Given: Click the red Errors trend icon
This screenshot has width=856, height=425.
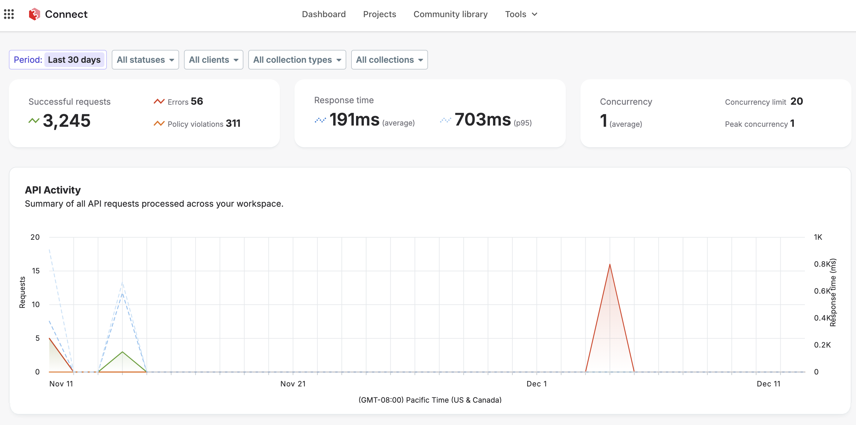Looking at the screenshot, I should click(x=159, y=101).
